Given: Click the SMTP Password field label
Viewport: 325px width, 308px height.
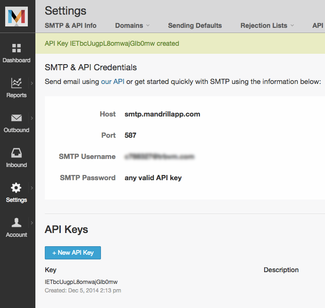Looking at the screenshot, I should (88, 178).
